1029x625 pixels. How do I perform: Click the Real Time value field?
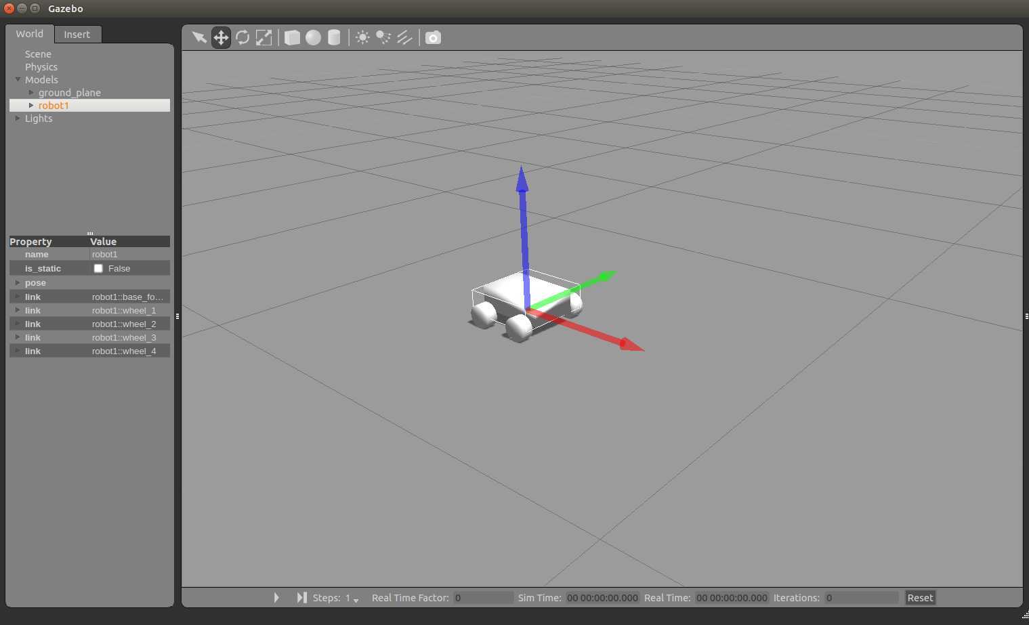tap(732, 598)
